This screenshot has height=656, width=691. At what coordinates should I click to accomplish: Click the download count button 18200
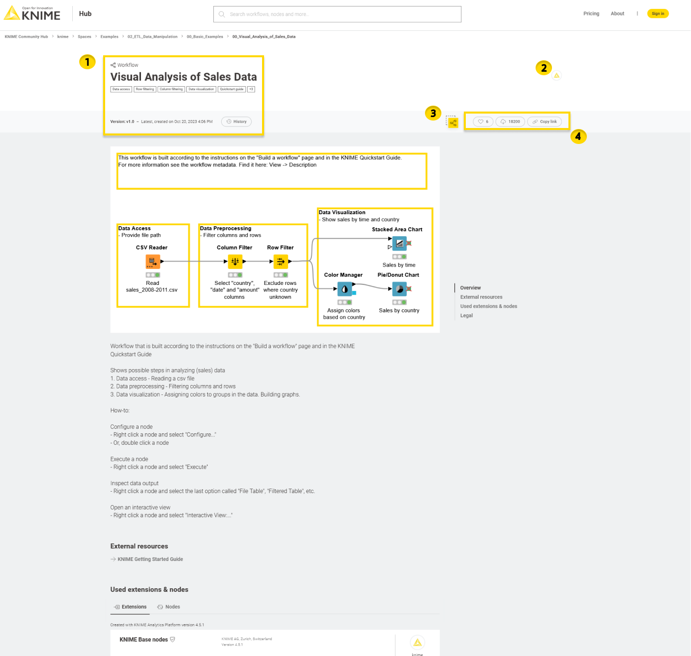[x=510, y=122]
